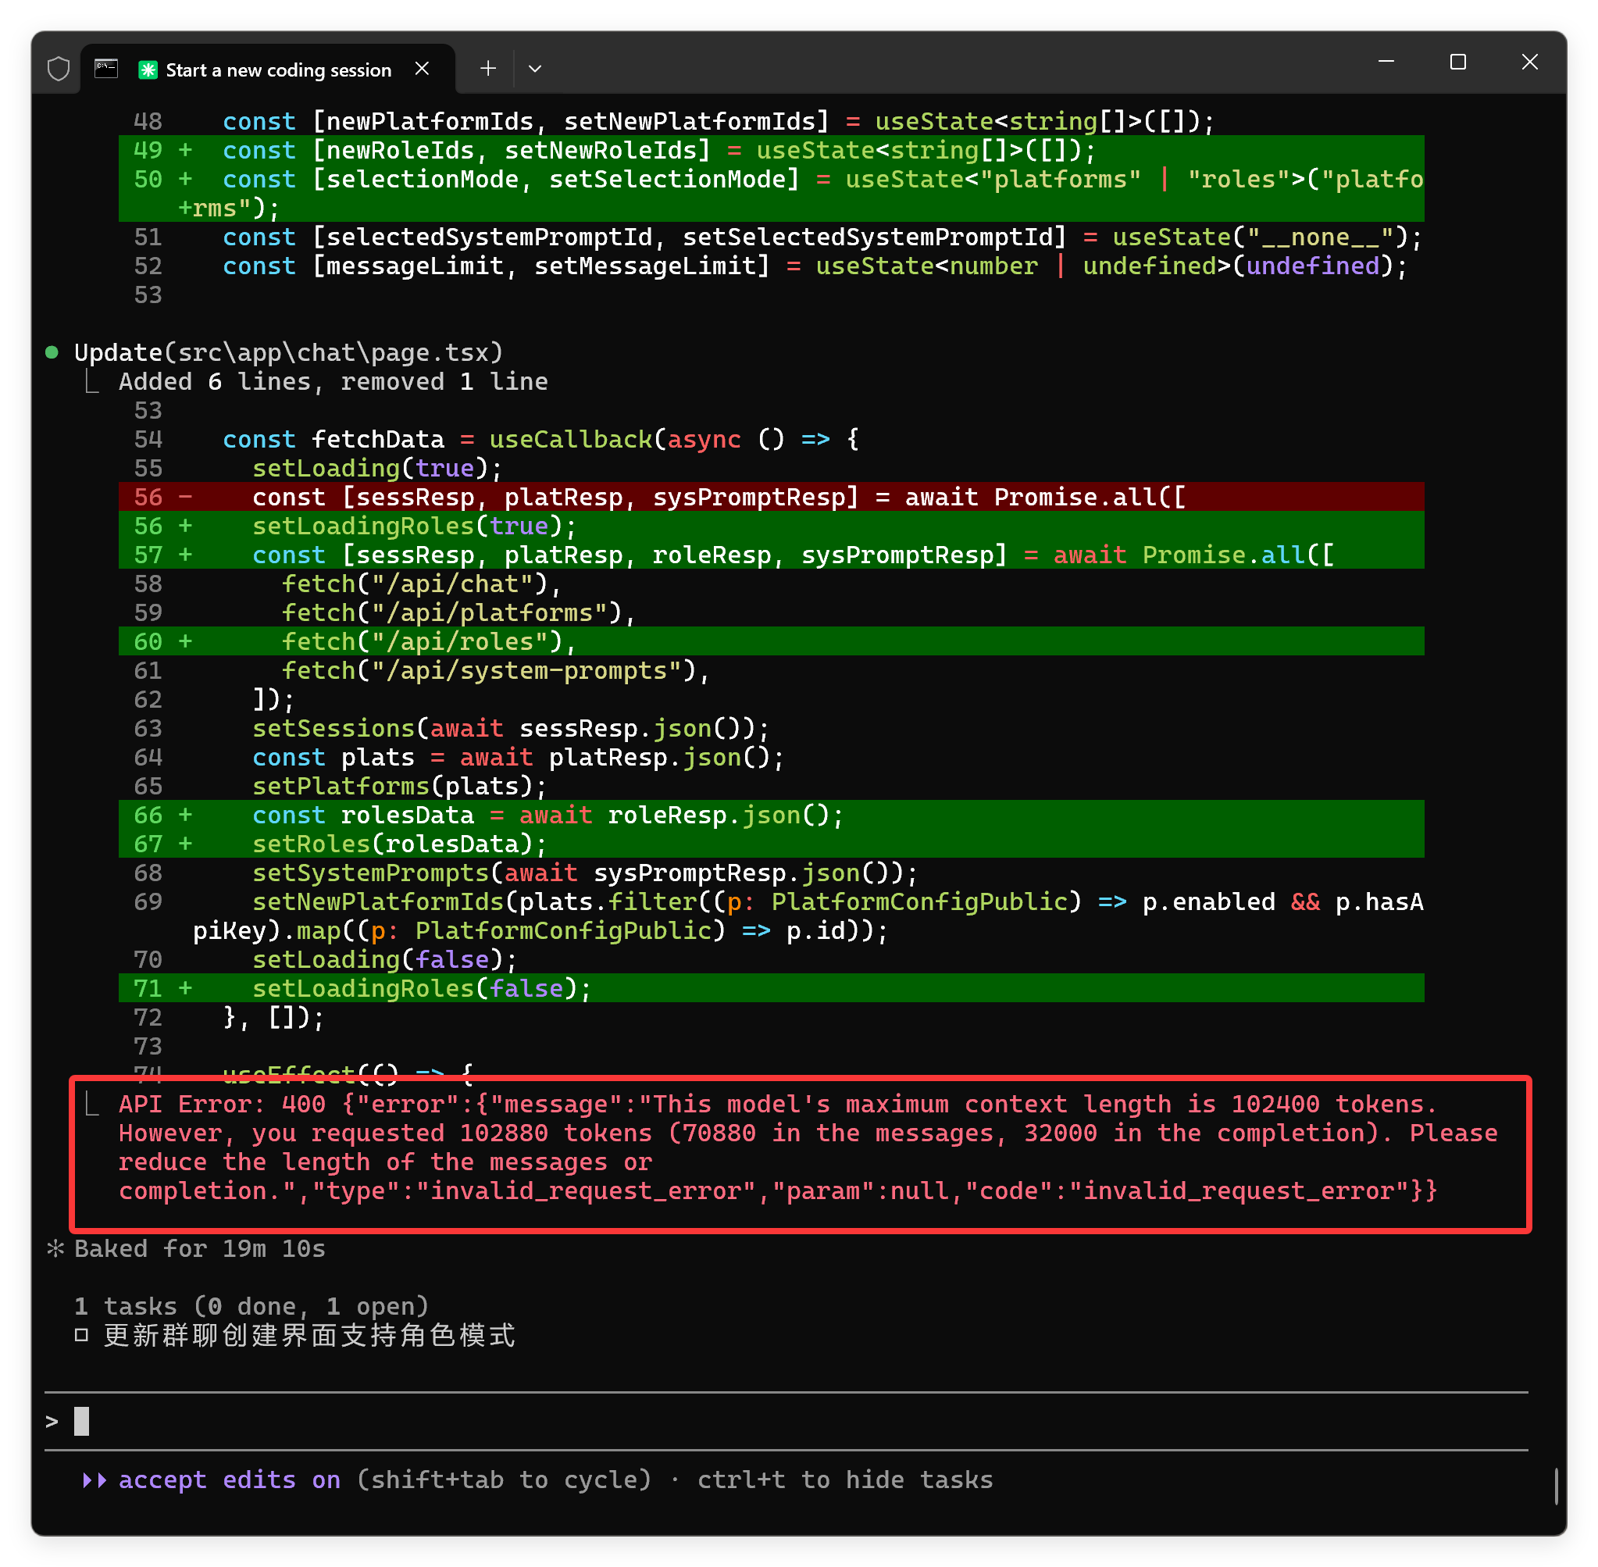The height and width of the screenshot is (1567, 1598).
Task: Minimize the terminal window
Action: pos(1386,62)
